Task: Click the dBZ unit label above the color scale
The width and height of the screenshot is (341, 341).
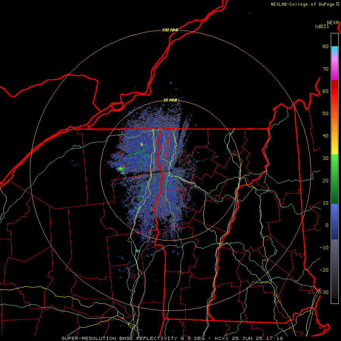Action: click(x=322, y=27)
